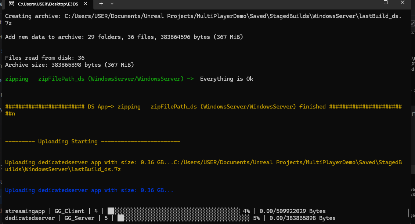
Task: Click the "Add new data to archive" line
Action: (124, 37)
